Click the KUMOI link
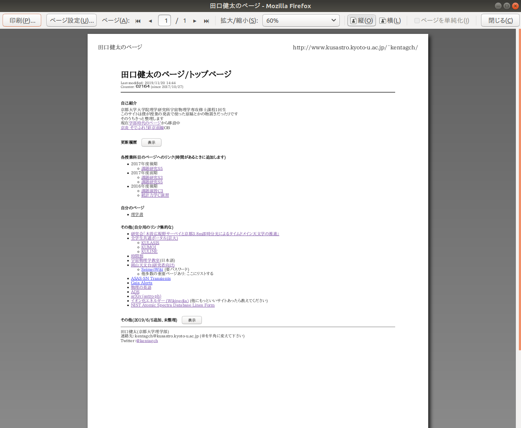Viewport: 521px width, 428px height. 149,247
